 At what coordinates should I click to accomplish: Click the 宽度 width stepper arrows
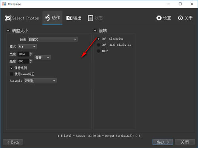coord(30,54)
